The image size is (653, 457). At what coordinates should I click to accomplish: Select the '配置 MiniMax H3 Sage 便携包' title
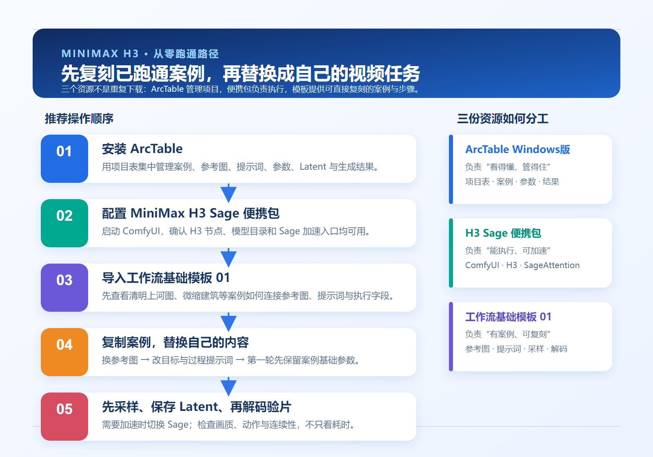191,213
